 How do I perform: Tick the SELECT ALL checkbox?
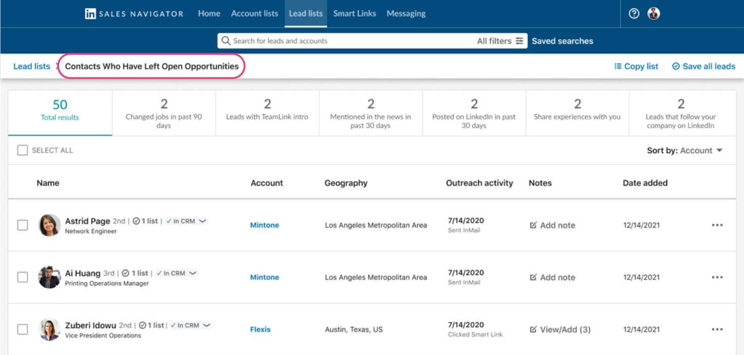pyautogui.click(x=22, y=150)
